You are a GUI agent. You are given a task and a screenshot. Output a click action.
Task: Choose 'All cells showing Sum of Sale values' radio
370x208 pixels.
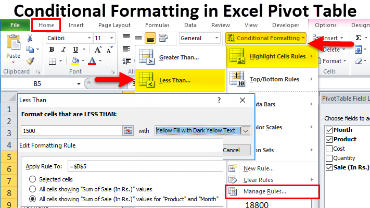point(33,189)
